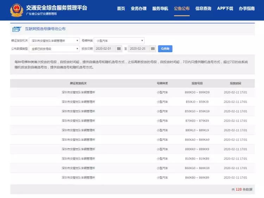
Task: Click the 牌证发放机关 column header
Action: tap(78, 83)
